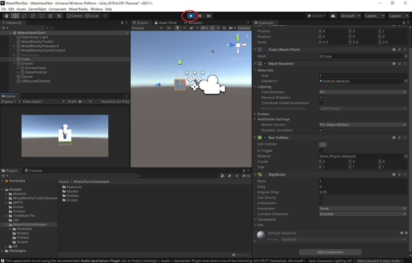Search by type icon in Project panel
412x263 pixels.
click(222, 176)
